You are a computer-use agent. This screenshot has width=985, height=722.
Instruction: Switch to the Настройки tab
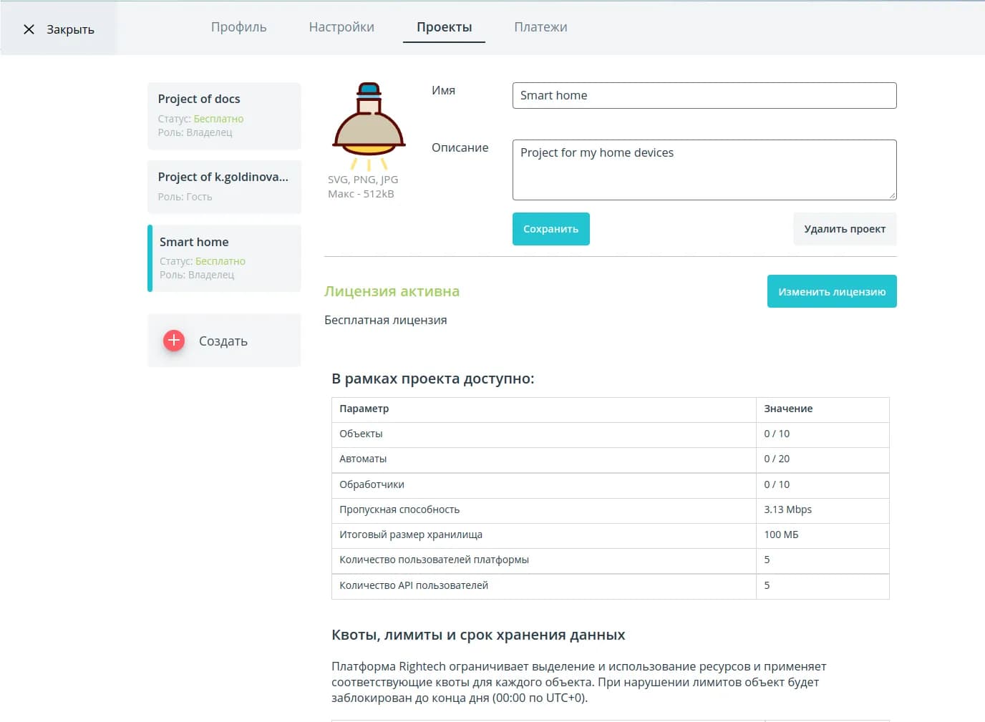(x=341, y=27)
